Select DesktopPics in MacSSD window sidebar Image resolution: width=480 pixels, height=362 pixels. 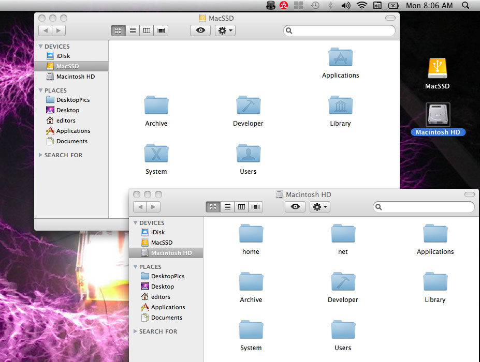(x=71, y=100)
